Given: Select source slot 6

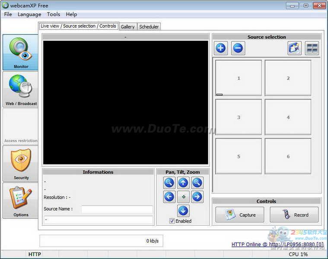Looking at the screenshot, I should (x=288, y=156).
